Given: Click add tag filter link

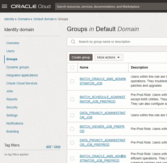Looking at the screenshot, I should pos(49,146).
